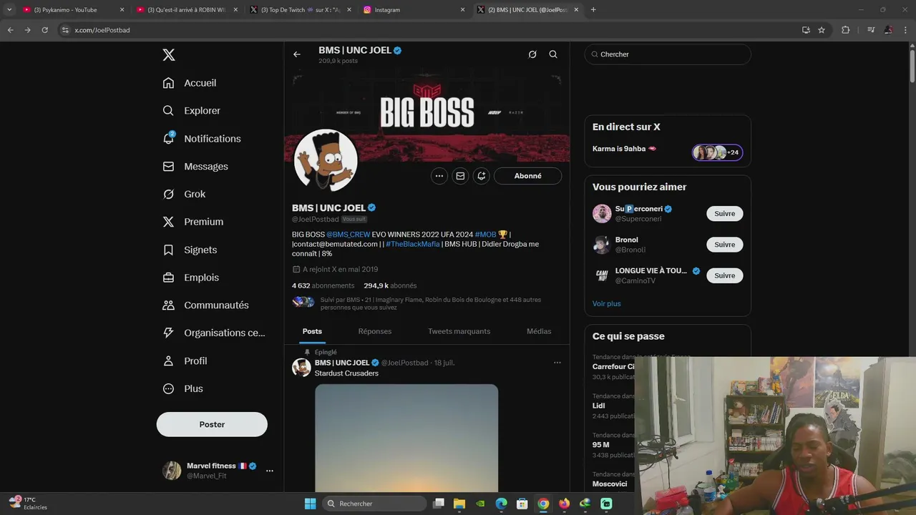
Task: Open the Windows Start menu
Action: [x=310, y=504]
